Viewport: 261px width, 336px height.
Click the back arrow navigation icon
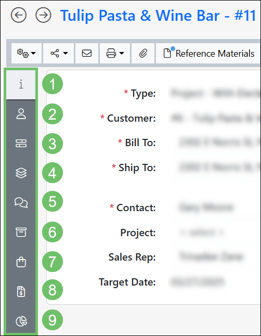pos(19,15)
